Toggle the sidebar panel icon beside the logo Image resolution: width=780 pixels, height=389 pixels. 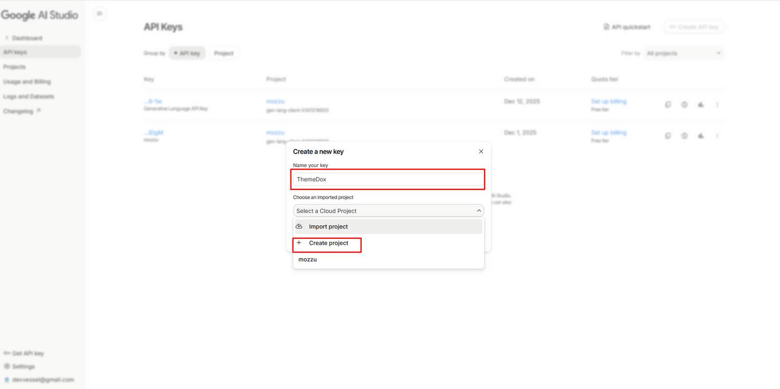99,14
